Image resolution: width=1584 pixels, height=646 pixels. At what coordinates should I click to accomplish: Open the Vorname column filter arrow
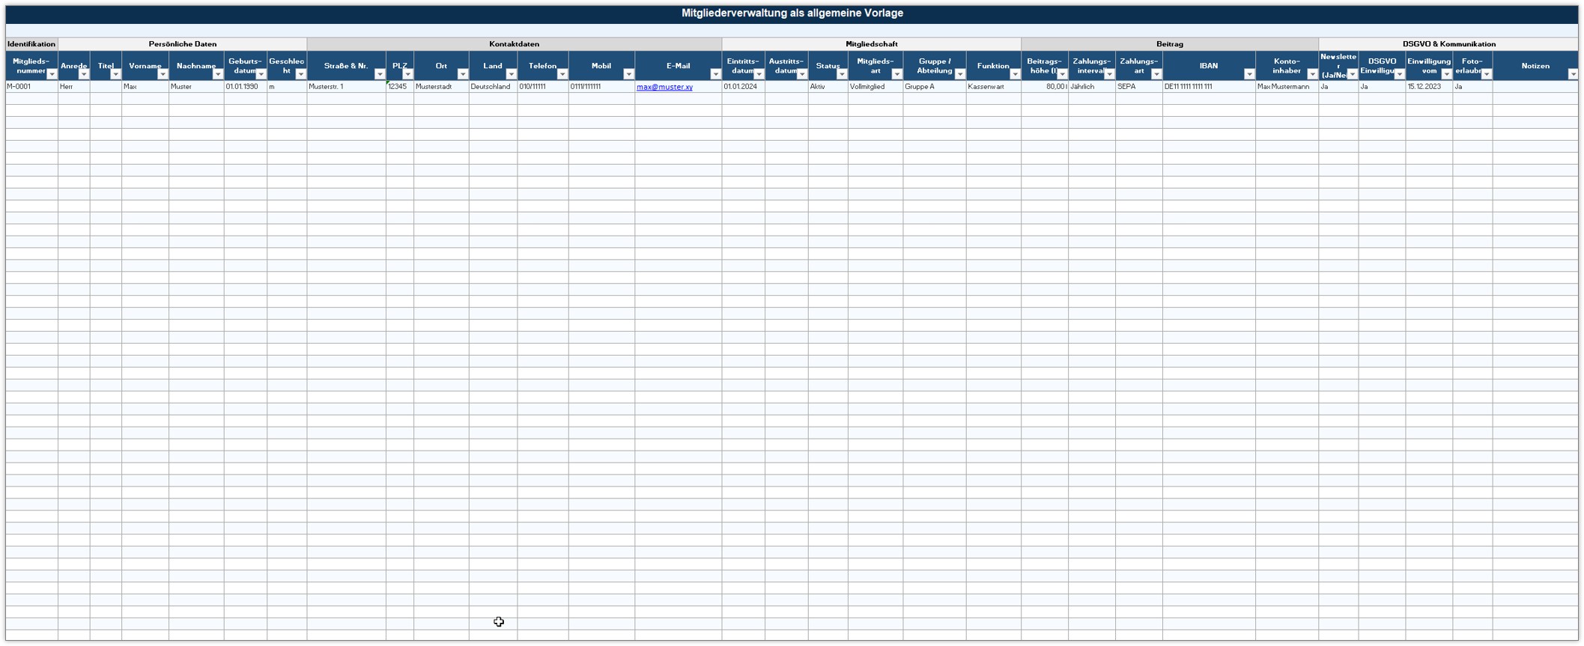(163, 74)
